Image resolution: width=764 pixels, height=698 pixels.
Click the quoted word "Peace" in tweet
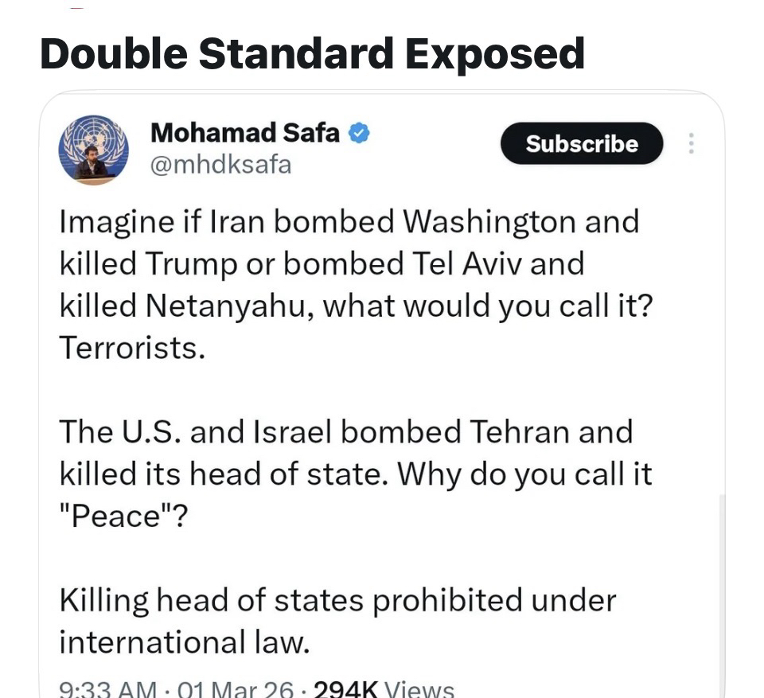click(123, 517)
